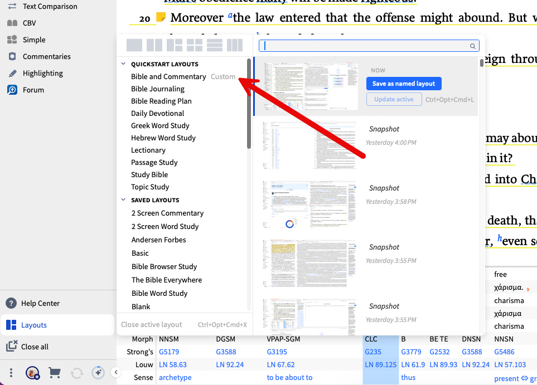The height and width of the screenshot is (385, 537).
Task: Load Bible Browser Study saved layout
Action: click(164, 266)
